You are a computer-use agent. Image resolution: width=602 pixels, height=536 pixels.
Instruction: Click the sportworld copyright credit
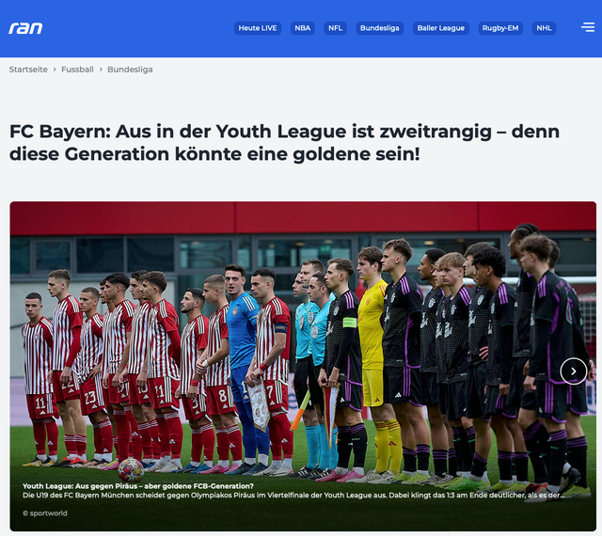click(x=45, y=513)
